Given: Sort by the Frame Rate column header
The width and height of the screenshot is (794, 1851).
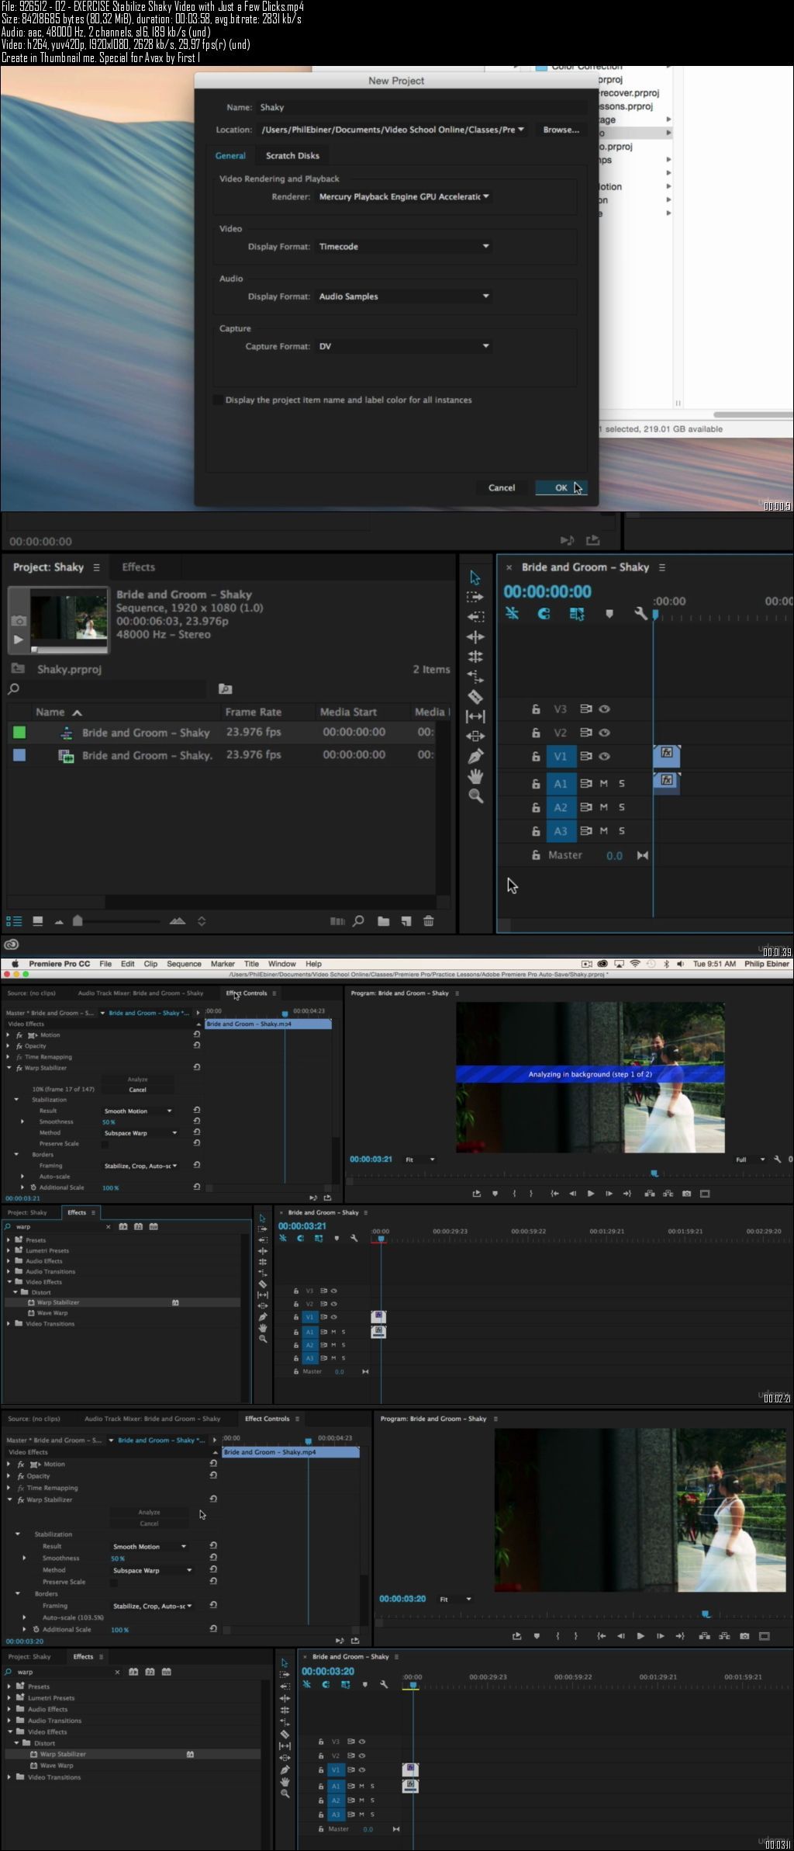Looking at the screenshot, I should click(253, 712).
